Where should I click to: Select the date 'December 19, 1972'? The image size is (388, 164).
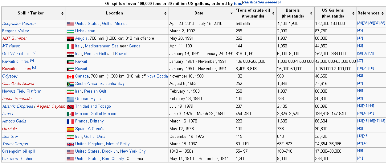(x=186, y=137)
